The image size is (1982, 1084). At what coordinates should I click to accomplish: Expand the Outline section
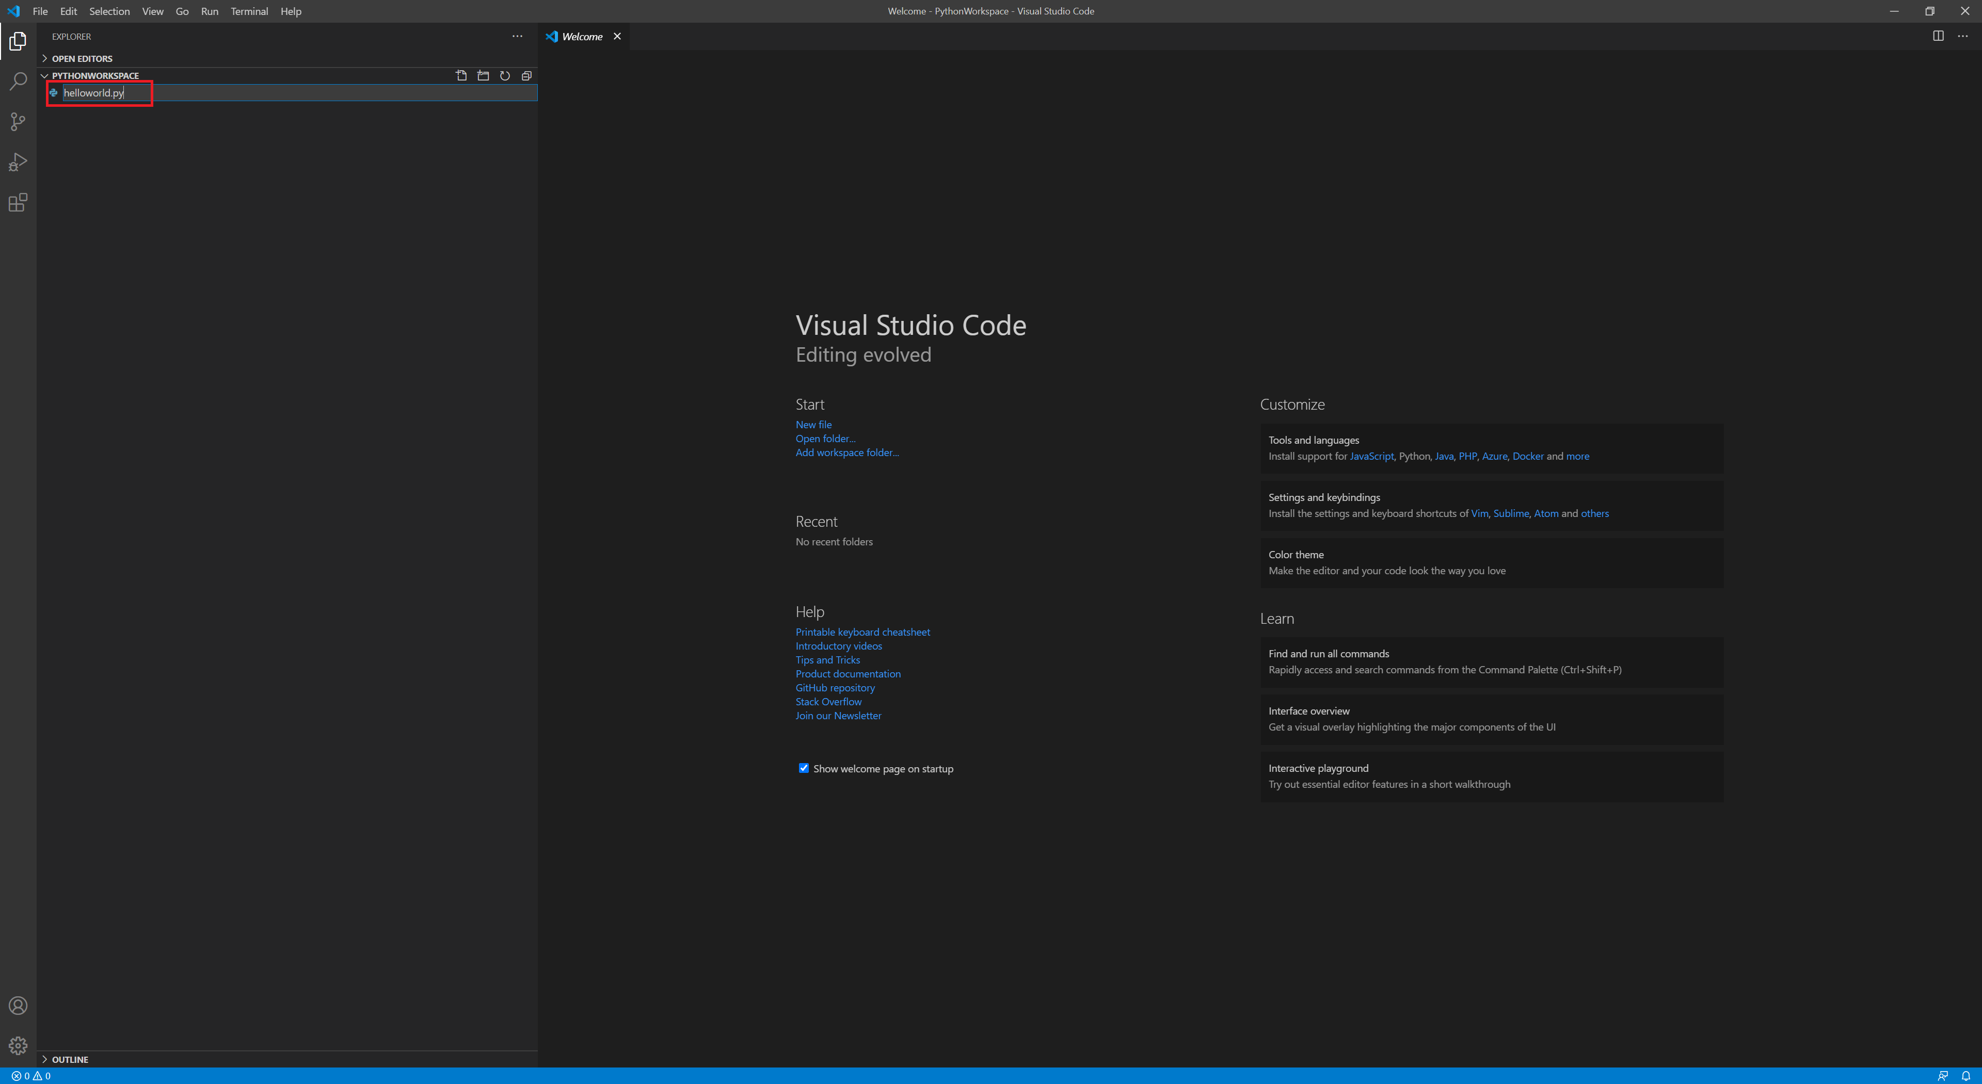click(x=70, y=1059)
